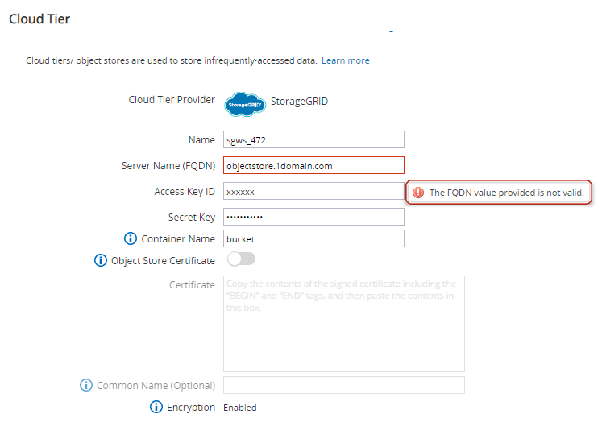Screen dimensions: 602x431
Task: Click the red error icon in FQDN warning
Action: 417,193
